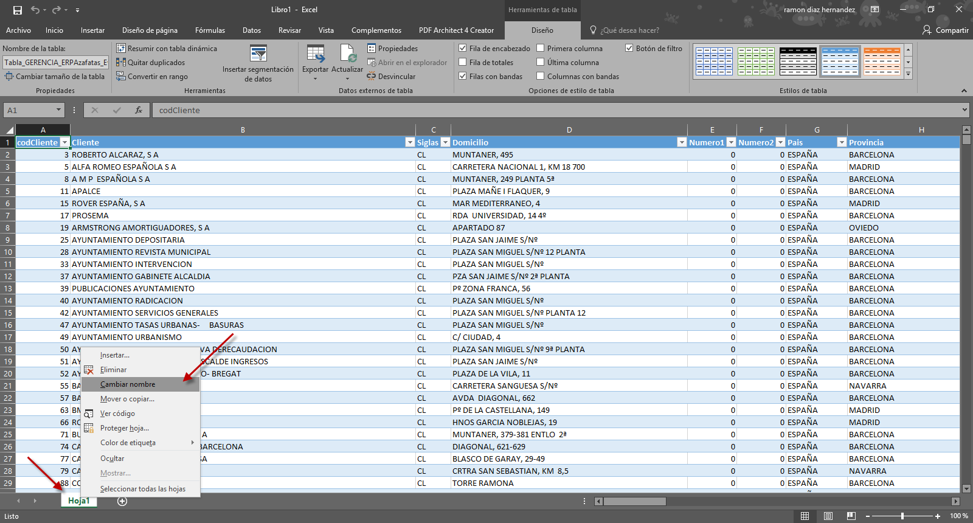
Task: Open Diseño de página tab
Action: [x=150, y=30]
